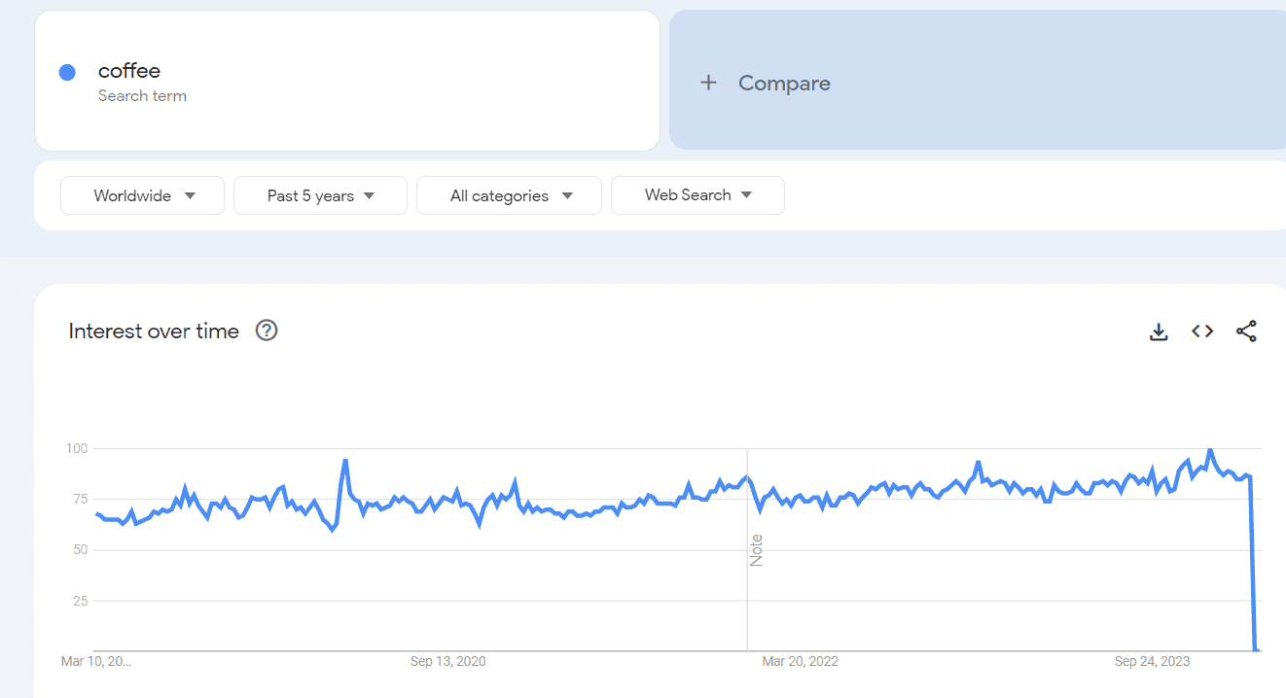
Task: Click the Note marker on the chart
Action: tap(756, 550)
